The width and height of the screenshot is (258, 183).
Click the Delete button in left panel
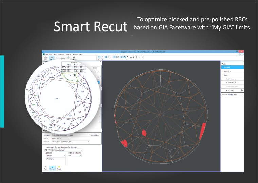pyautogui.click(x=95, y=68)
